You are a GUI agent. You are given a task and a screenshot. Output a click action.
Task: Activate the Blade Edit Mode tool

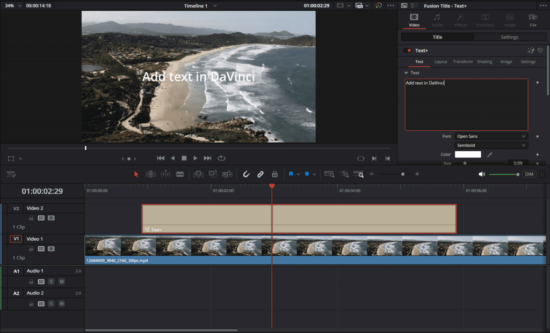pos(180,174)
